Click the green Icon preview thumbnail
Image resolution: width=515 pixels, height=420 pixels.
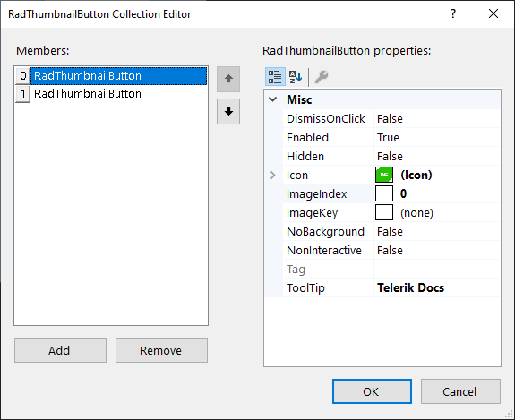point(384,175)
